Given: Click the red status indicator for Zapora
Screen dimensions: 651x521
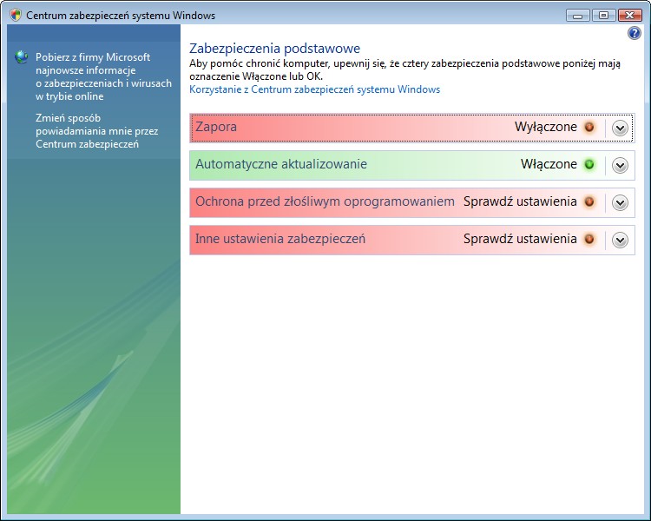Looking at the screenshot, I should 589,127.
